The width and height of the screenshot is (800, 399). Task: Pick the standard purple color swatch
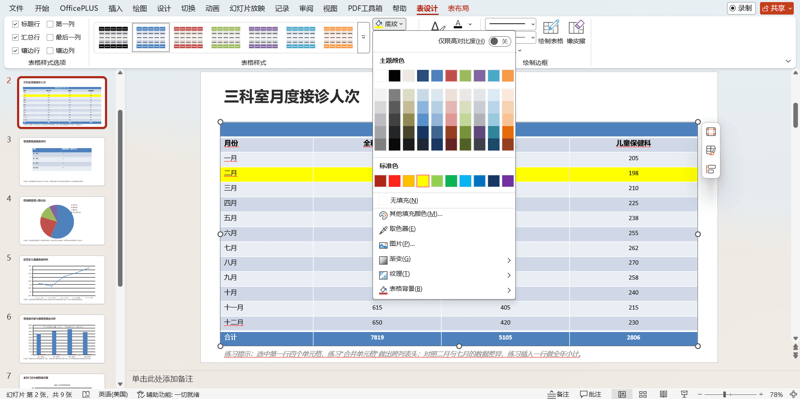coord(508,181)
